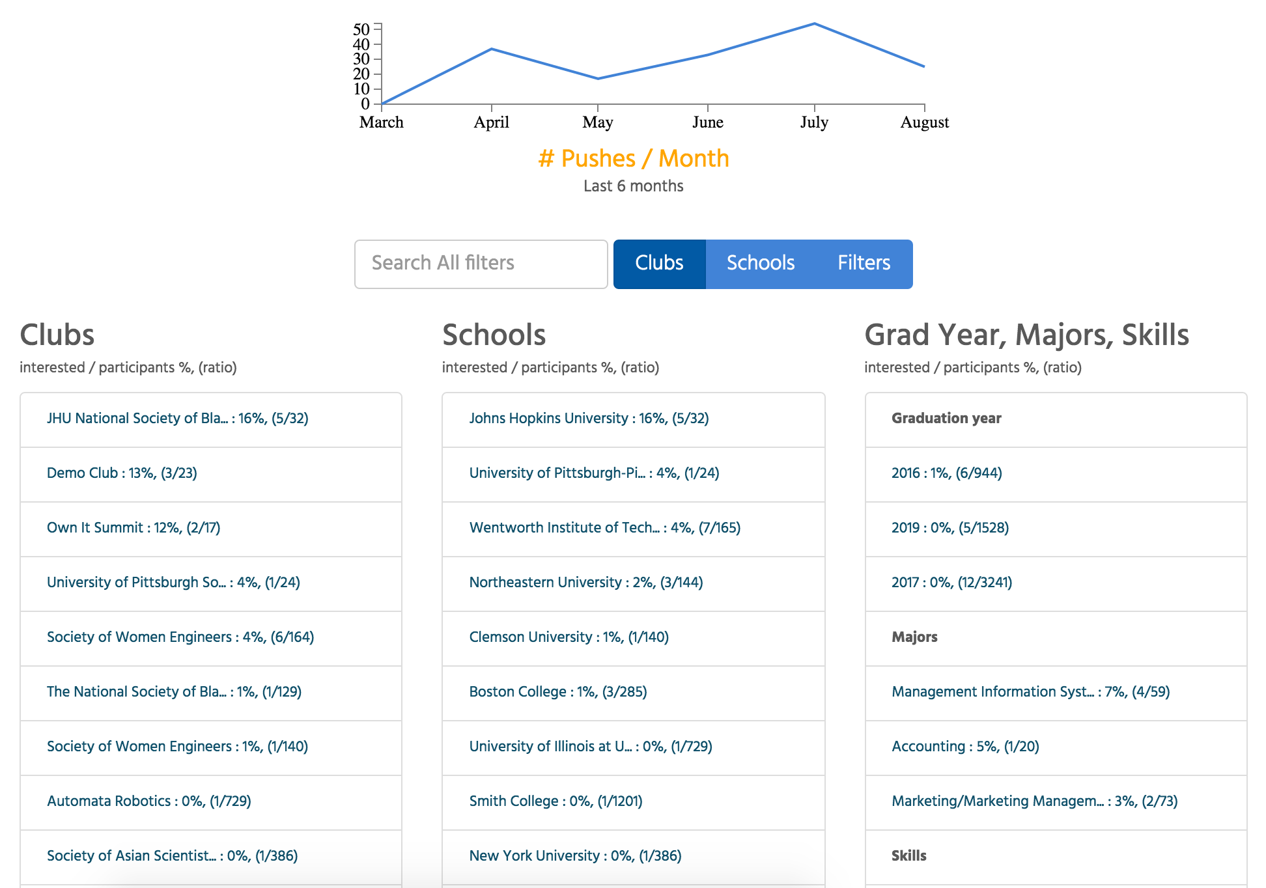Click Northeastern University school link

click(585, 583)
